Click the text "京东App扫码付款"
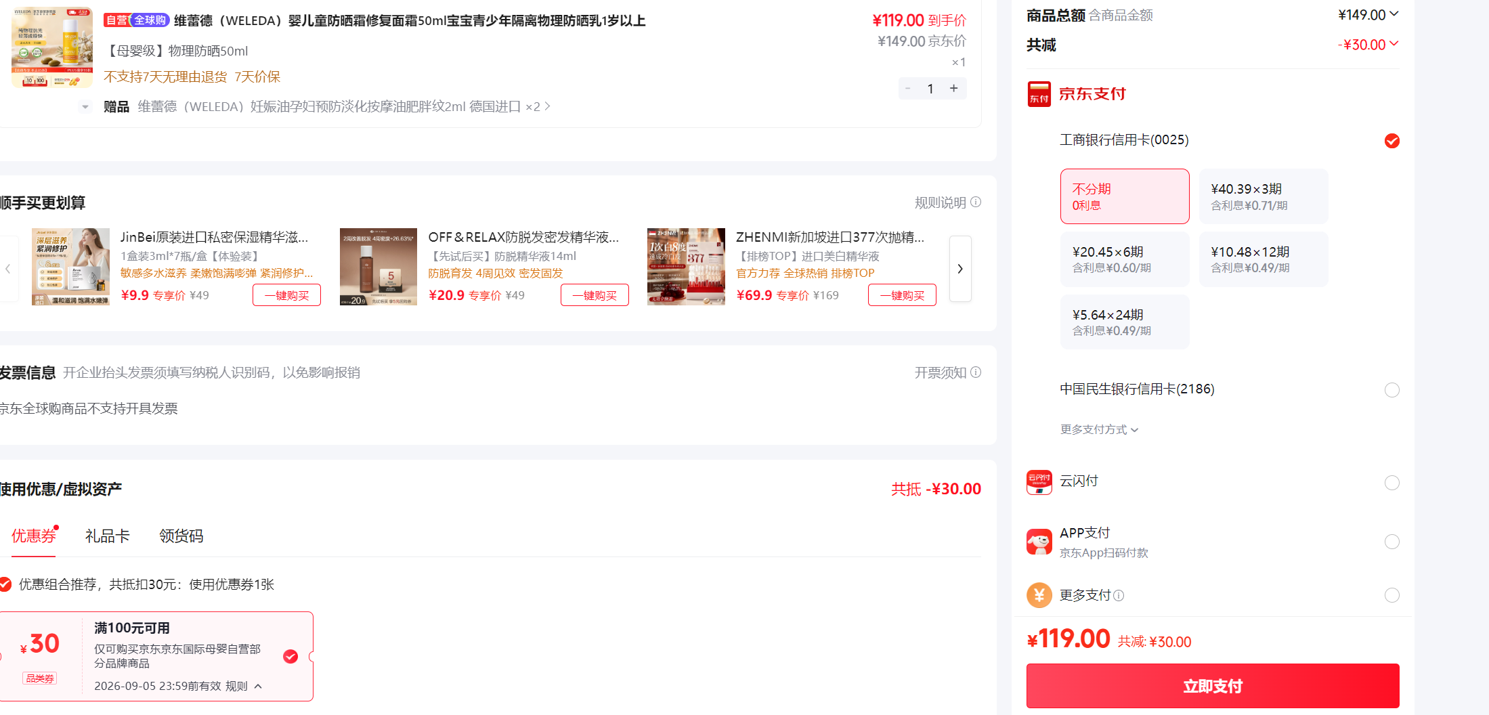 tap(1104, 553)
